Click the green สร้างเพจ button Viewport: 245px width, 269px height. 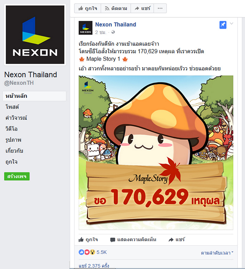click(x=17, y=176)
